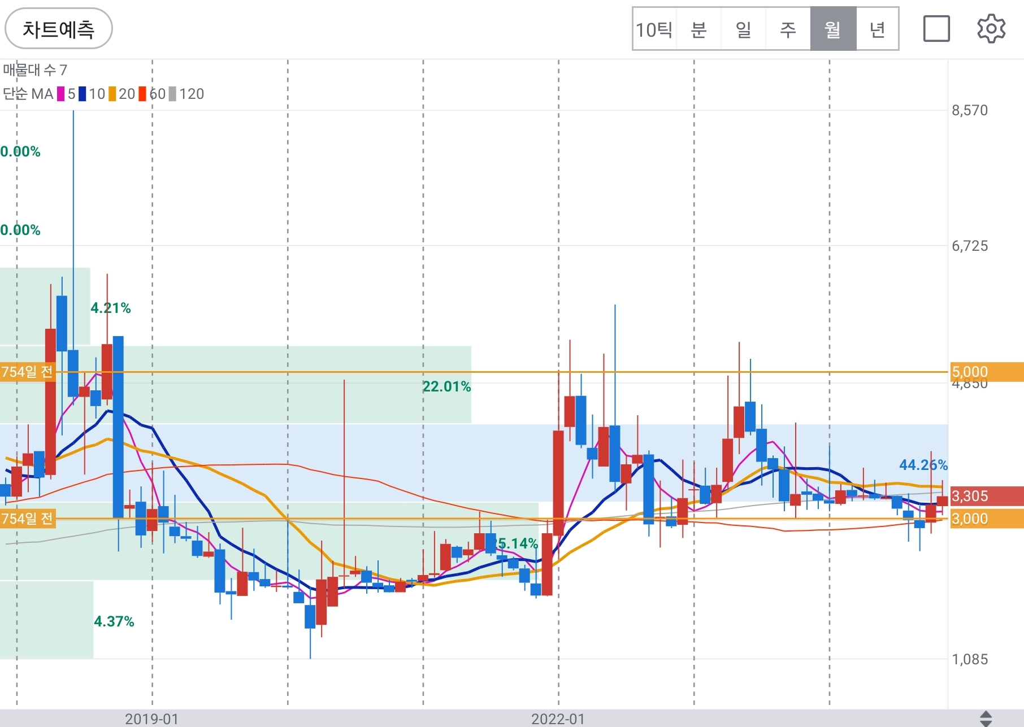Image resolution: width=1024 pixels, height=727 pixels.
Task: Click the 22.01% volume profile label
Action: [446, 386]
